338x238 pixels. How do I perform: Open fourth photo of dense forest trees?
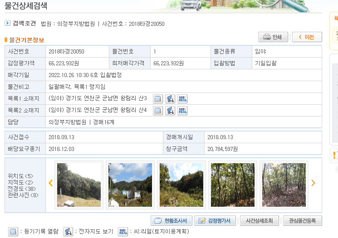pyautogui.click(x=233, y=185)
